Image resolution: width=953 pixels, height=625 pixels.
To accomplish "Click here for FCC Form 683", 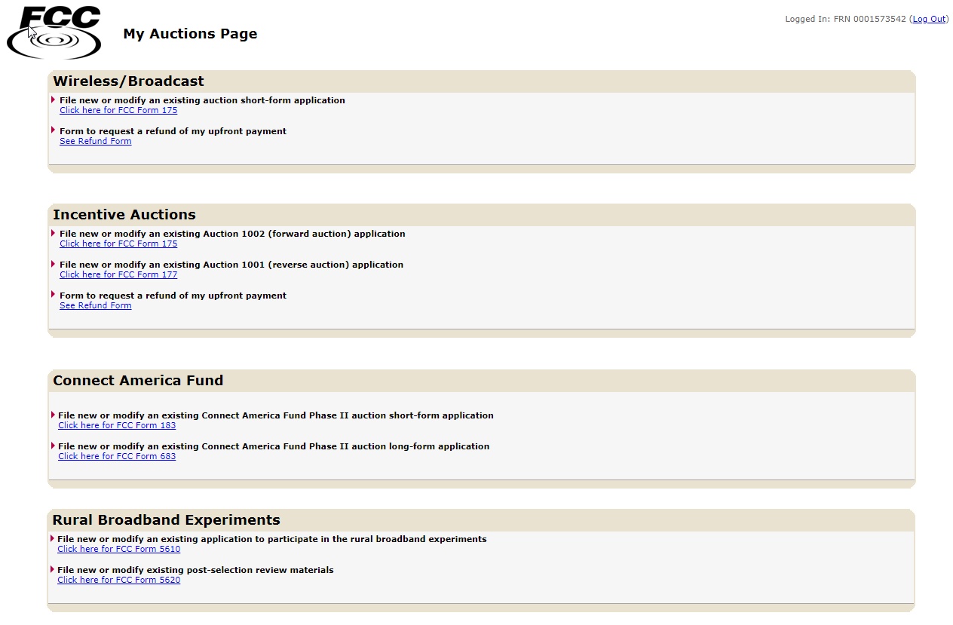I will click(x=117, y=456).
